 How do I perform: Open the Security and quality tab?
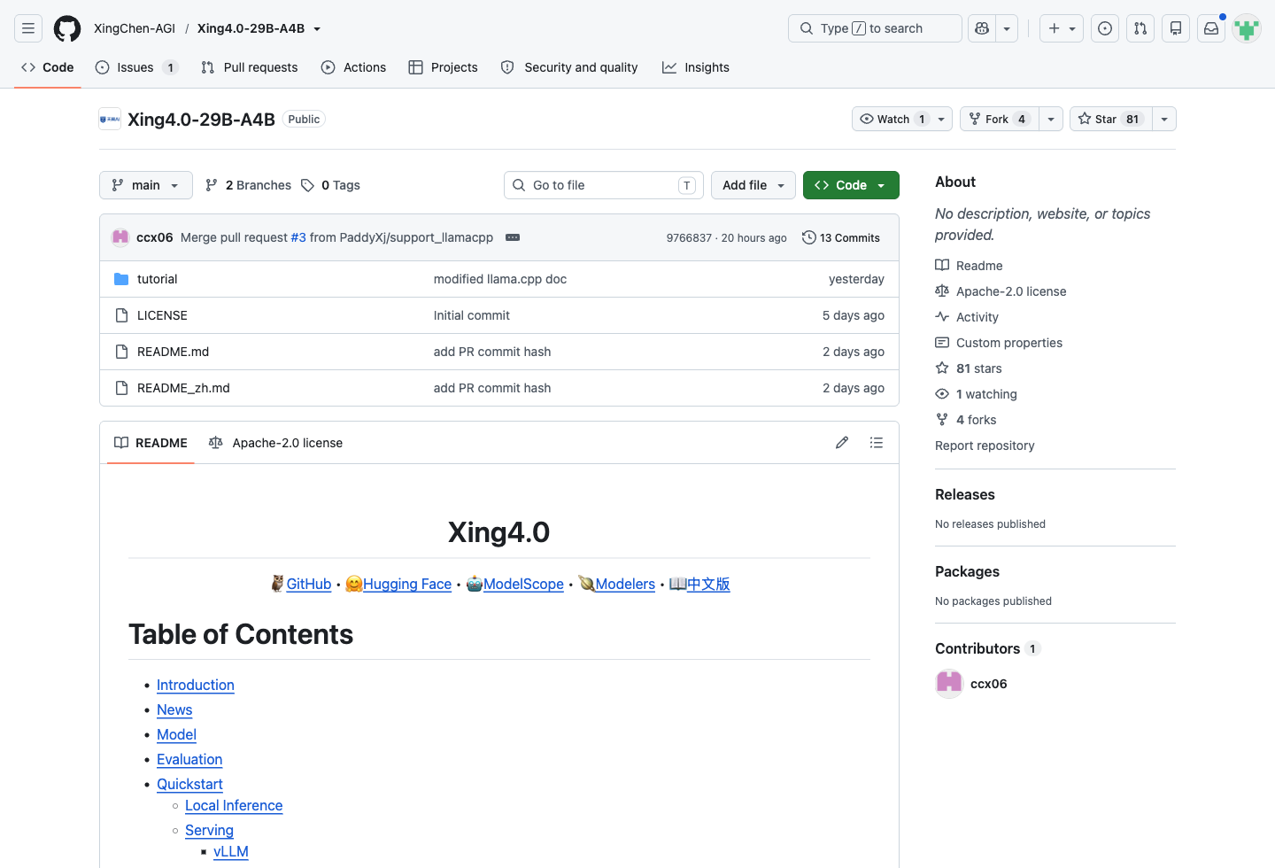(x=569, y=67)
